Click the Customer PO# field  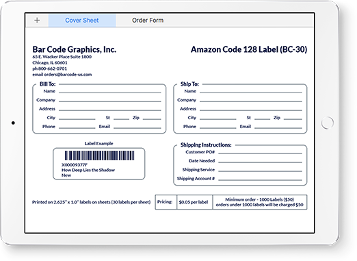(x=260, y=152)
